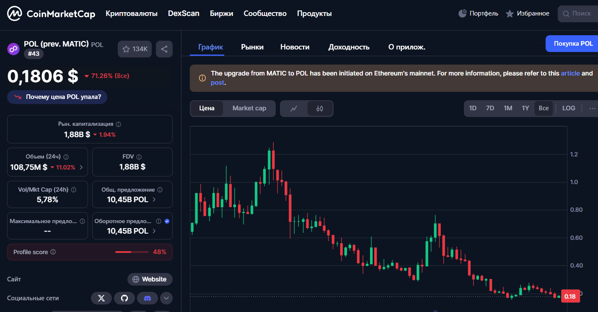
Task: Open the X (Twitter) social link
Action: 101,298
